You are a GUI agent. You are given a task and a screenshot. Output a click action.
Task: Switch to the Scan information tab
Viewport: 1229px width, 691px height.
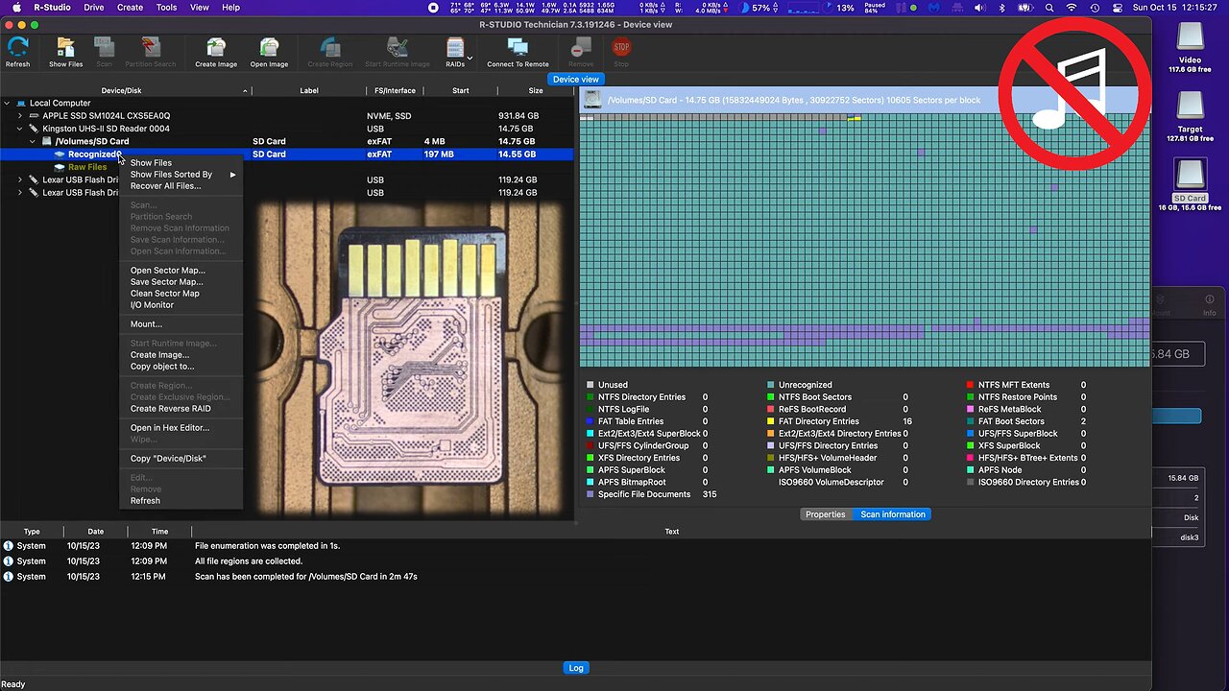coord(893,514)
